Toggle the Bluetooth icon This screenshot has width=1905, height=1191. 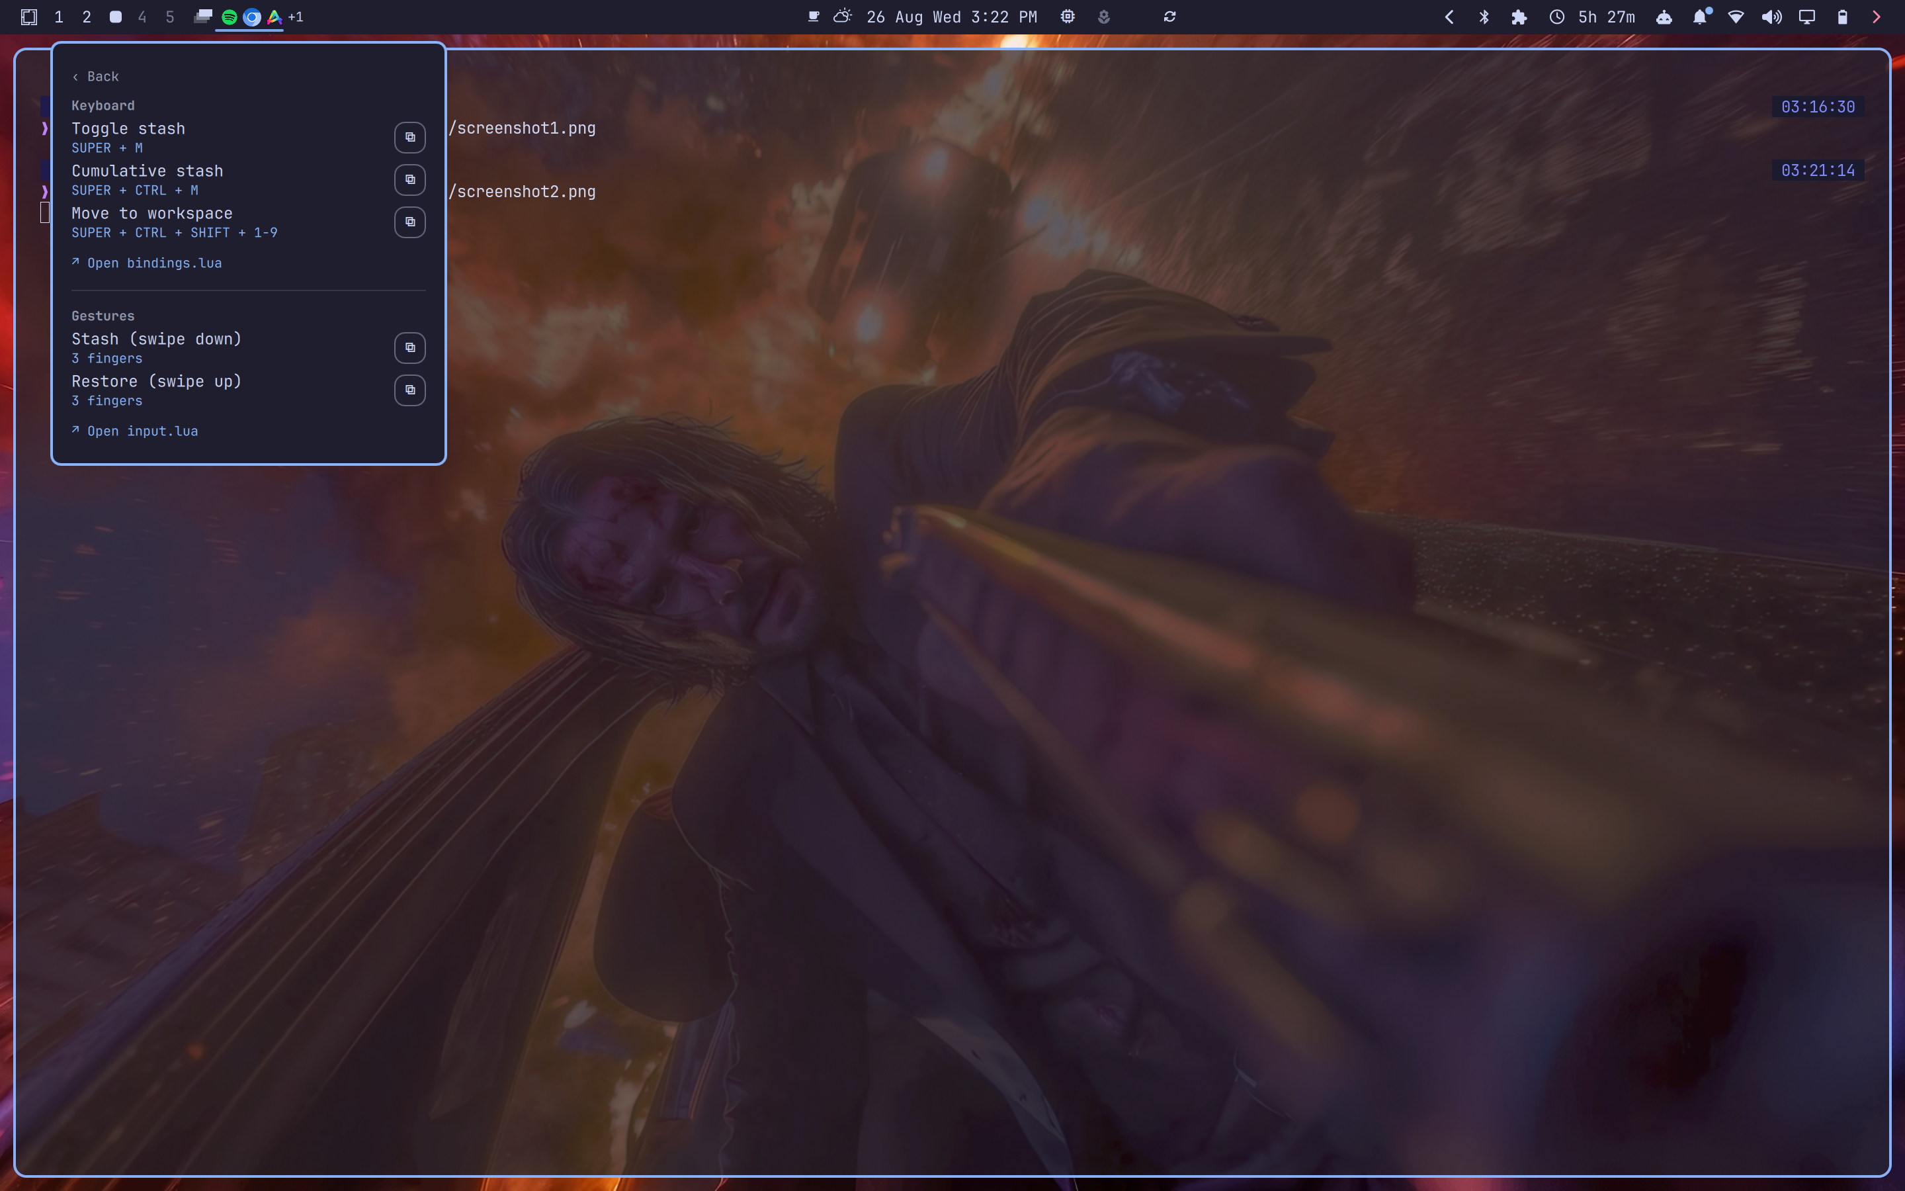click(x=1484, y=17)
